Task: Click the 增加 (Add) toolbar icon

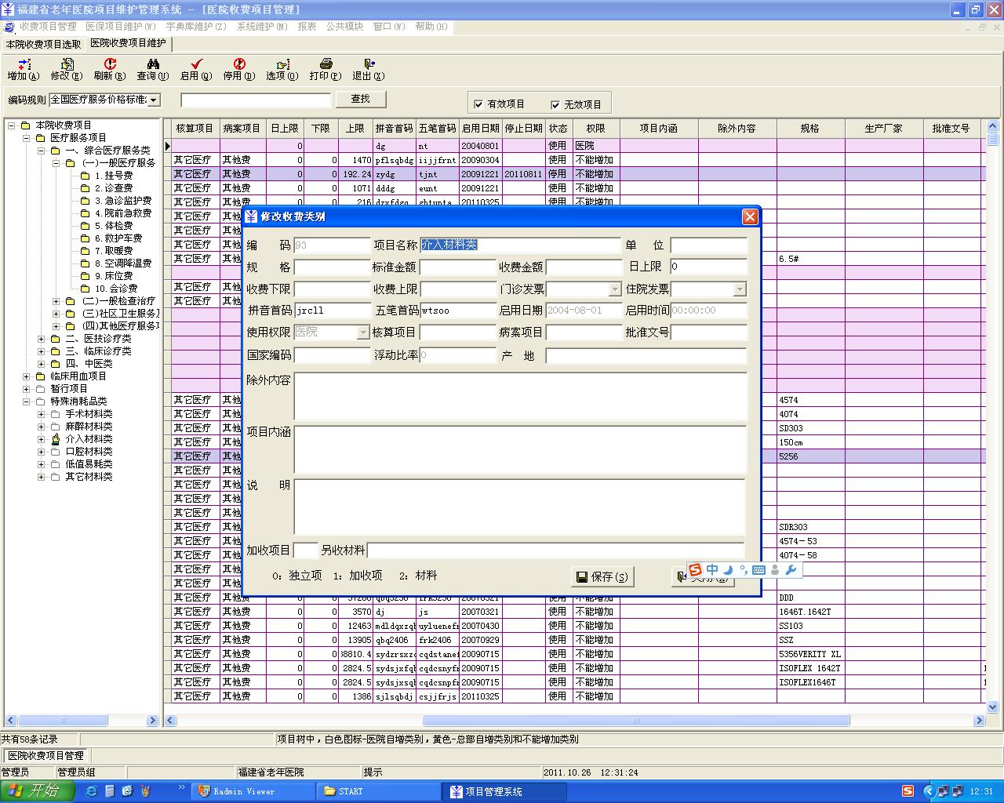Action: [23, 65]
